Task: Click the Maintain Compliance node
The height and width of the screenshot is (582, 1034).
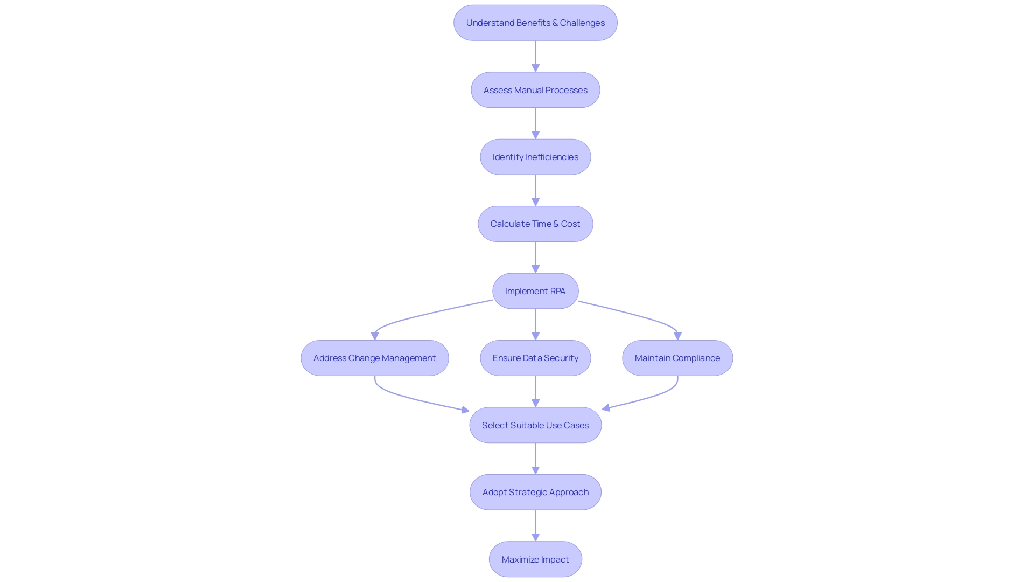Action: point(677,357)
